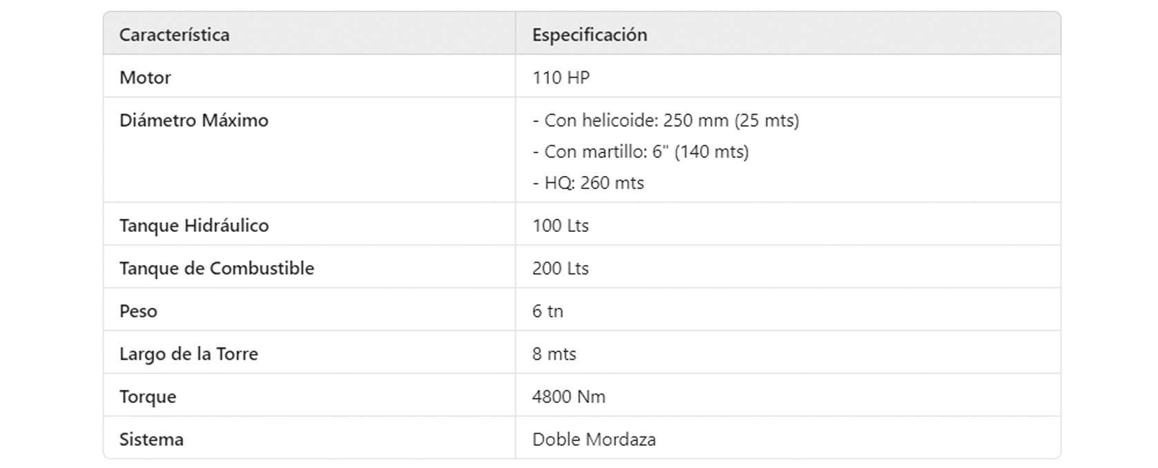This screenshot has height=468, width=1158.
Task: Click the 6 tn value
Action: click(548, 311)
